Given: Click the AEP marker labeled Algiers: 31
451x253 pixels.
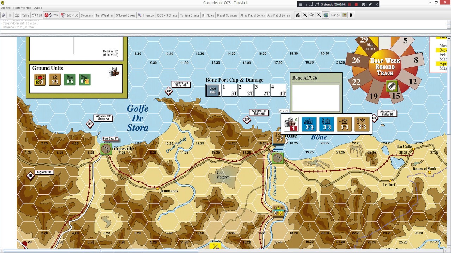Looking at the screenshot, I should (30, 175).
